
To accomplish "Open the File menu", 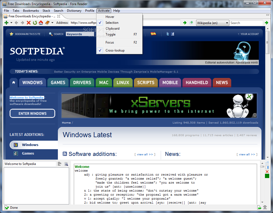I will [6, 11].
